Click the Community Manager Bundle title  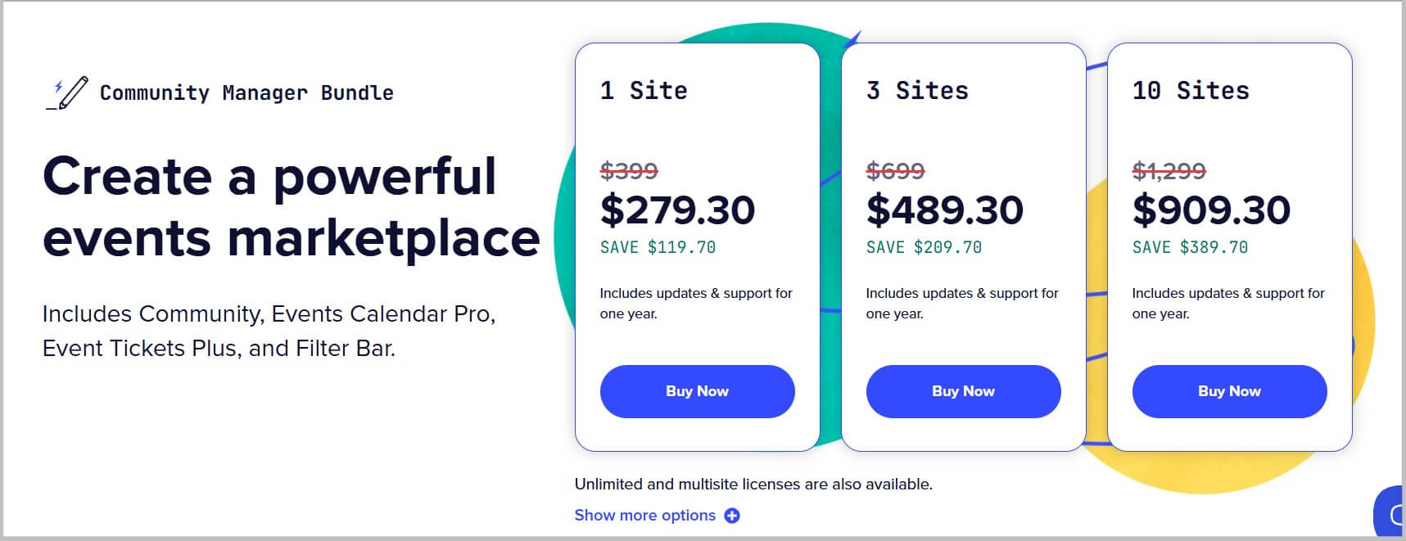[x=246, y=92]
